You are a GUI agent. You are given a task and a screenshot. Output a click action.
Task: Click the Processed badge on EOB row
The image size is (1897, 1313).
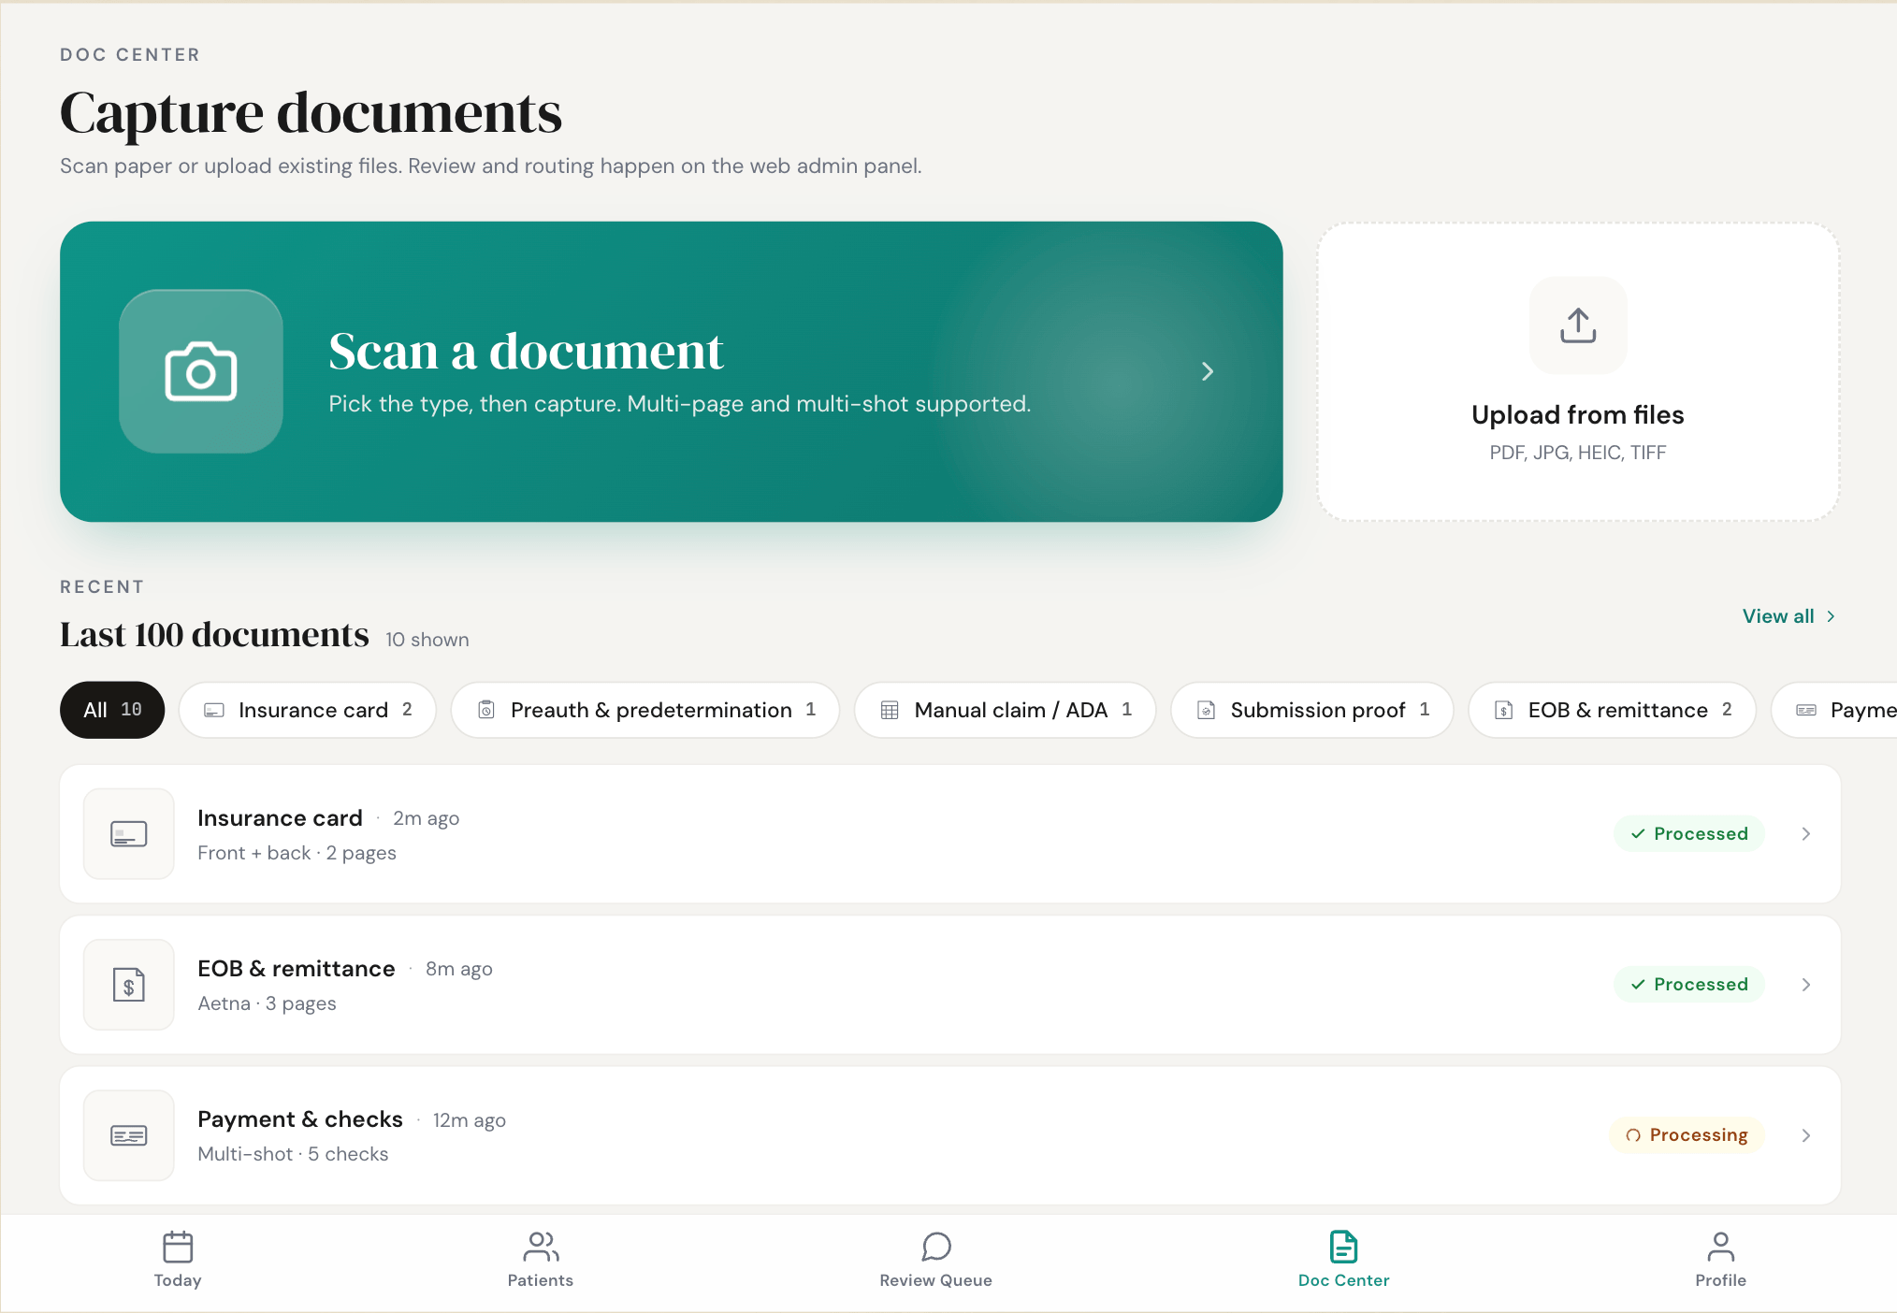pos(1689,985)
